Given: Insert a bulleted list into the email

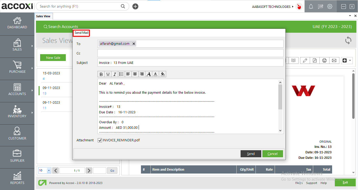Looking at the screenshot, I should point(121,74).
